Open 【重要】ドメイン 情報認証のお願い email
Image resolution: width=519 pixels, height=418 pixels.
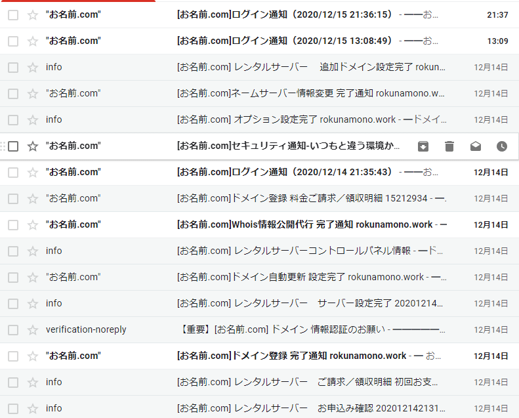click(260, 330)
